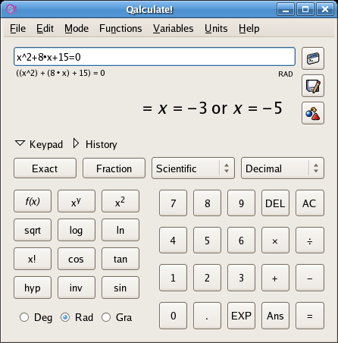This screenshot has width=338, height=343.
Task: Open the Help menu
Action: 249,28
